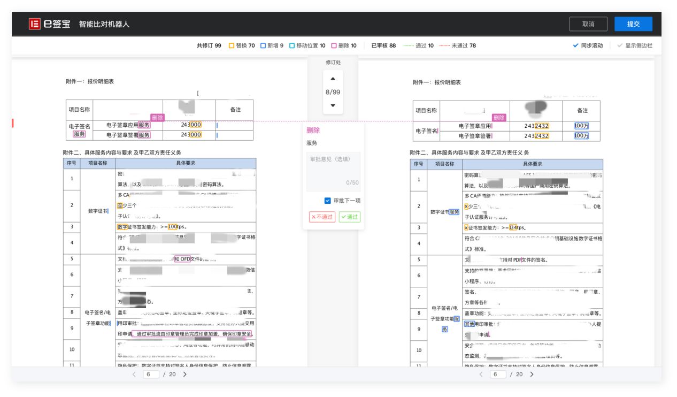
Task: Click 2432432 in right 电子签章应用 row
Action: [x=536, y=126]
